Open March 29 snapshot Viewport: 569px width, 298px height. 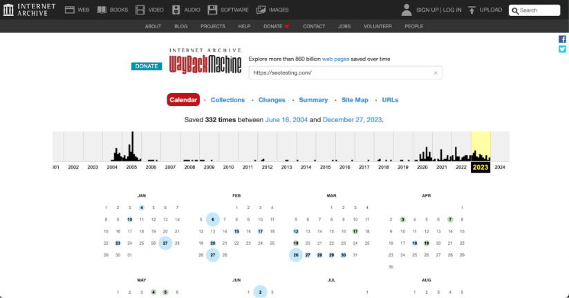[x=331, y=255]
